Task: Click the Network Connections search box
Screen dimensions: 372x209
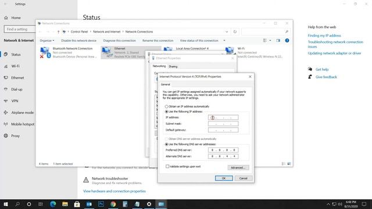Action: [265, 31]
